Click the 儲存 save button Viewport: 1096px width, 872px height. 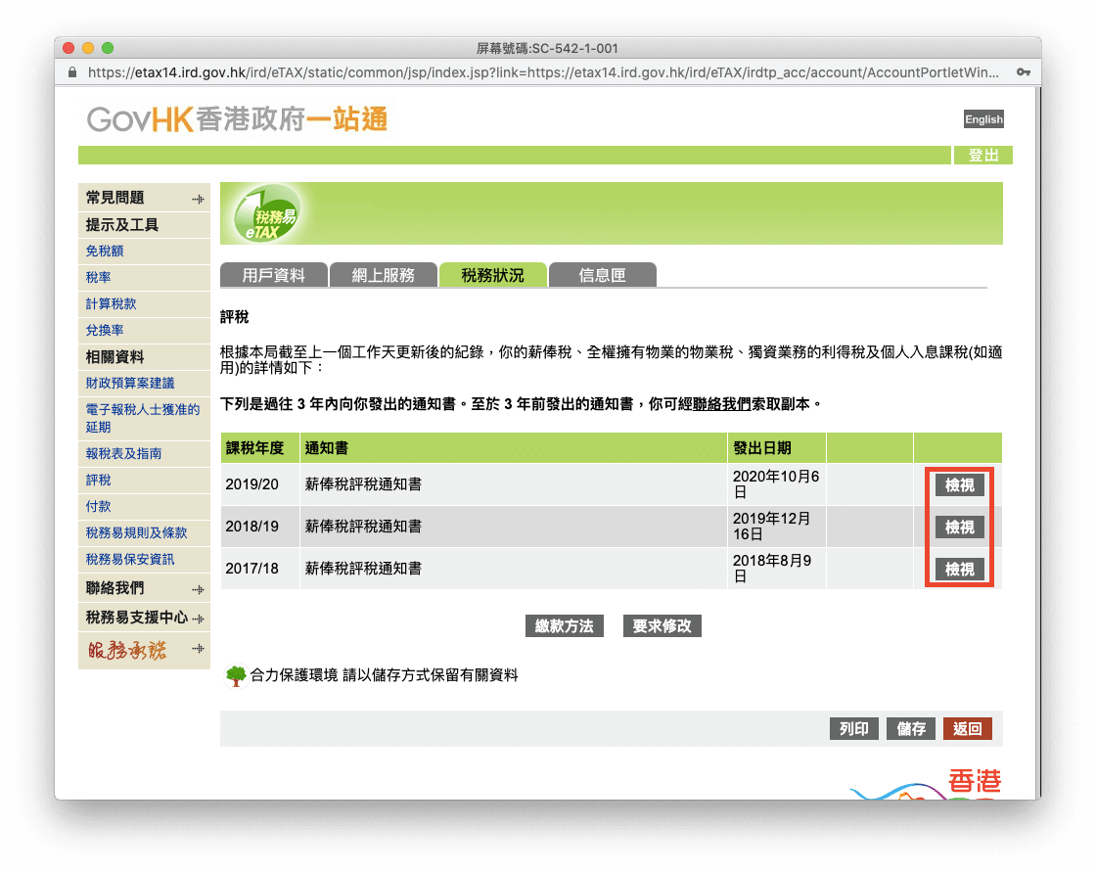click(x=911, y=729)
